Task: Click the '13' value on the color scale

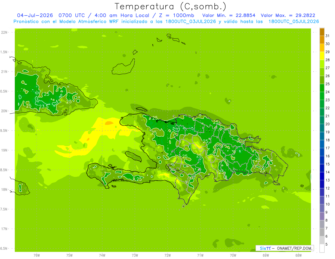Action: point(327,180)
